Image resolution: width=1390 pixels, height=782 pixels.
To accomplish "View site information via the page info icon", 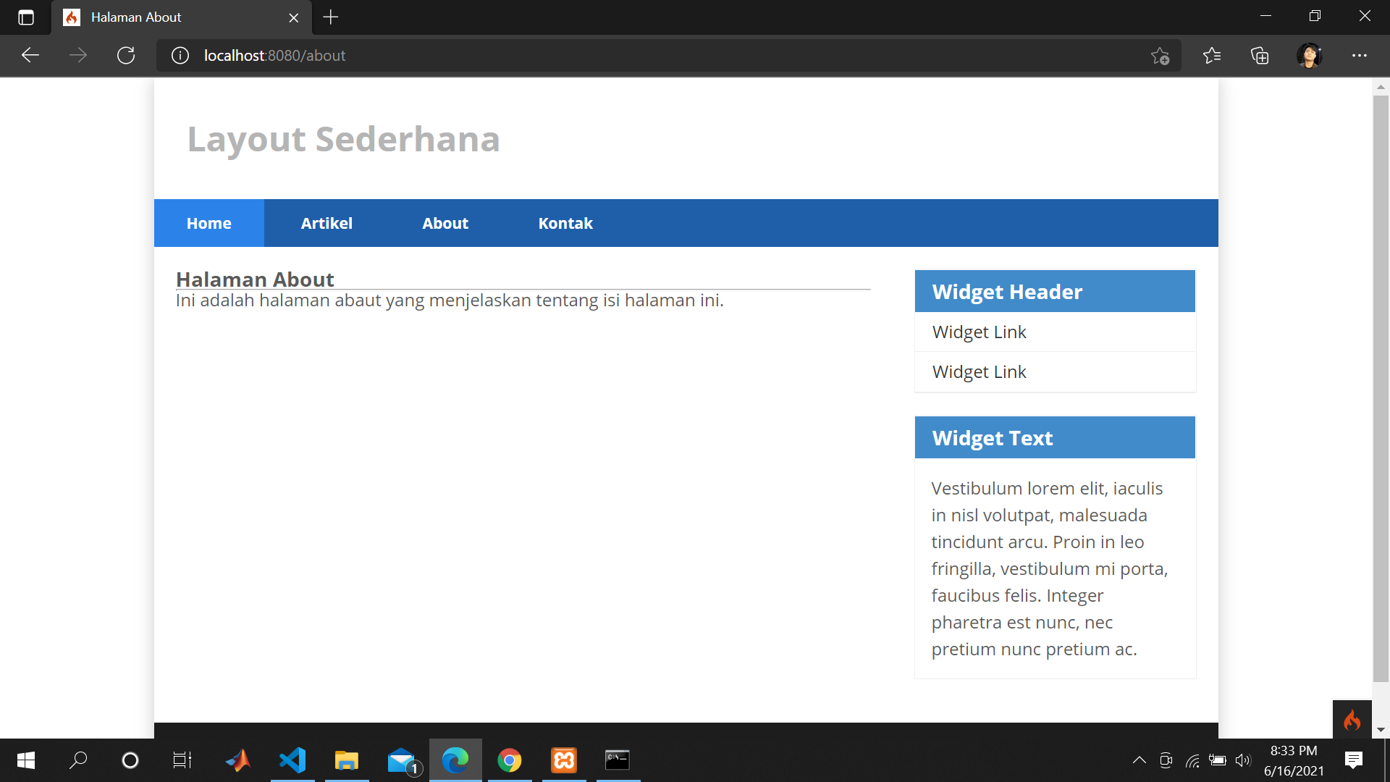I will (180, 55).
